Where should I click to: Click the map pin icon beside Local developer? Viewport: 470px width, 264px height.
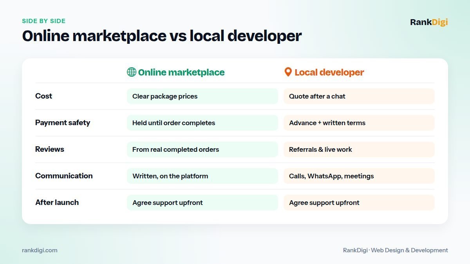tap(288, 72)
